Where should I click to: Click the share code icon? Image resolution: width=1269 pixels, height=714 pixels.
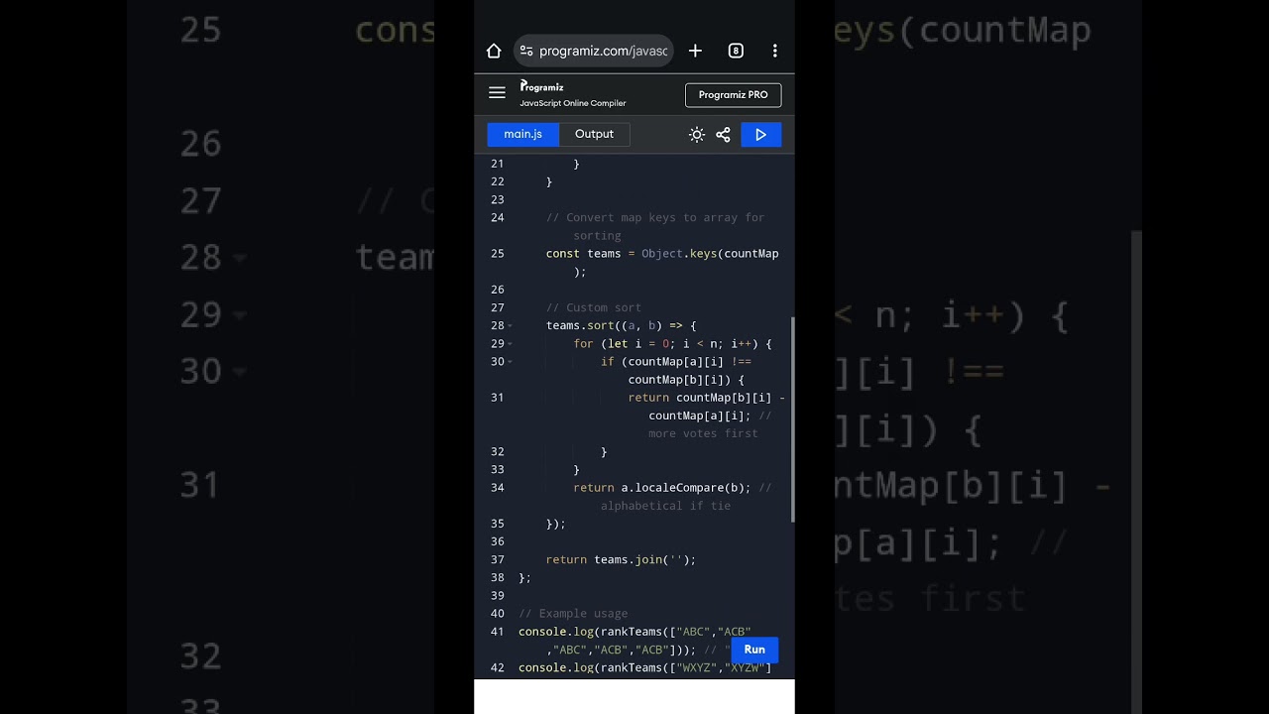[723, 135]
